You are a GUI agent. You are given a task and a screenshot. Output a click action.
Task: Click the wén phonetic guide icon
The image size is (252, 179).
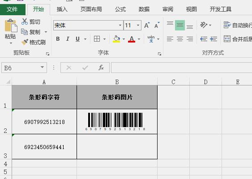151,39
